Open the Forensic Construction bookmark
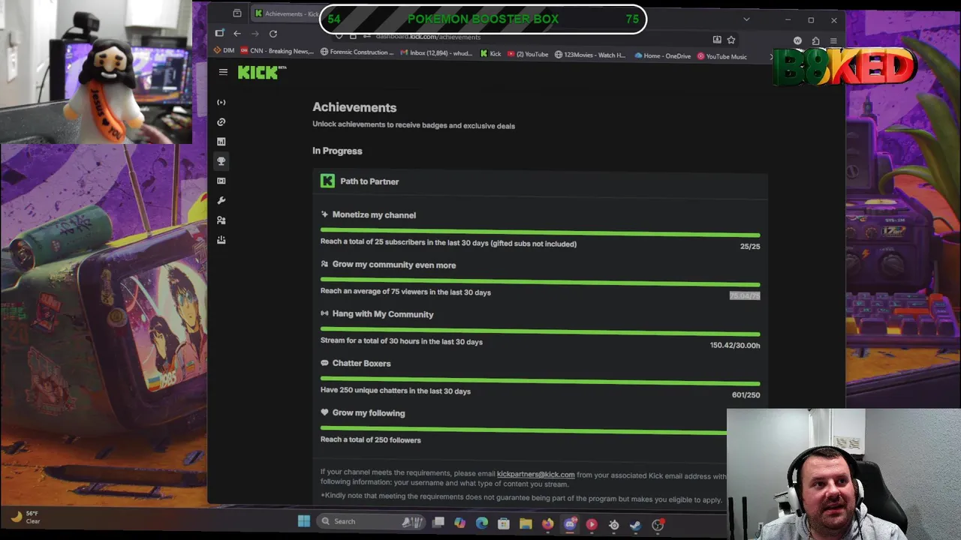 [x=357, y=52]
